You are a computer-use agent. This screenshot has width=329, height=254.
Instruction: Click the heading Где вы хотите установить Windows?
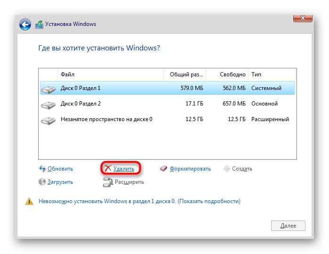(x=99, y=48)
